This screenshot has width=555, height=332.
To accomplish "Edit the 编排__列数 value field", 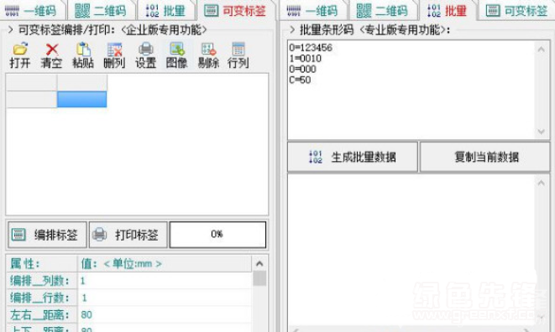I will pyautogui.click(x=165, y=281).
